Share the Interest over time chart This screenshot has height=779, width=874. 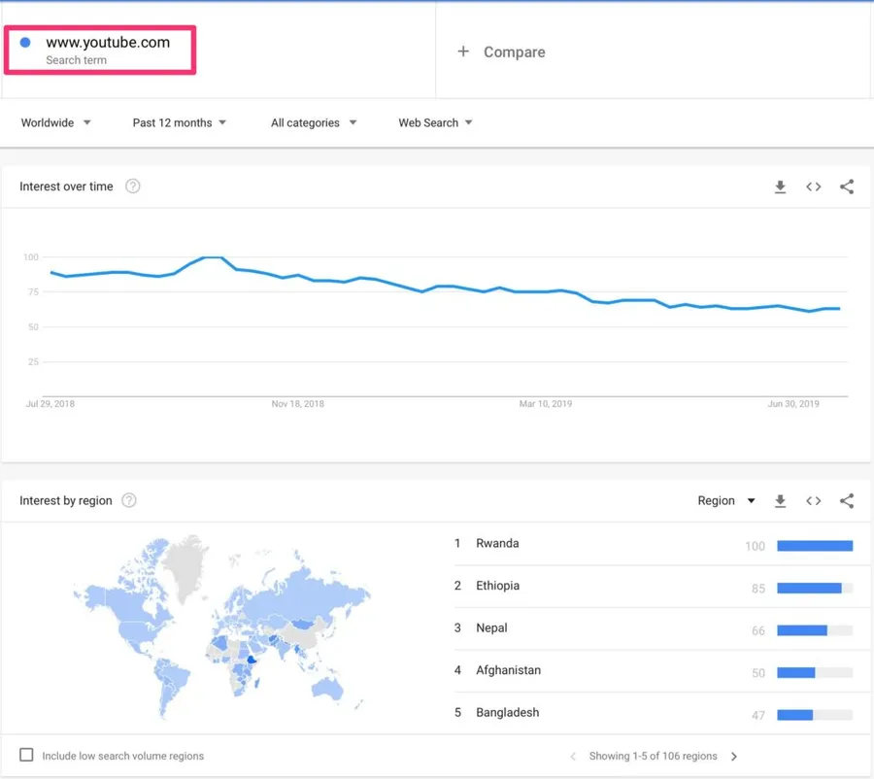coord(847,187)
